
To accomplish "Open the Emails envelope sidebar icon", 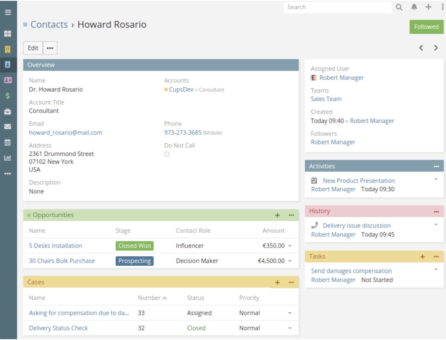I will (x=8, y=126).
